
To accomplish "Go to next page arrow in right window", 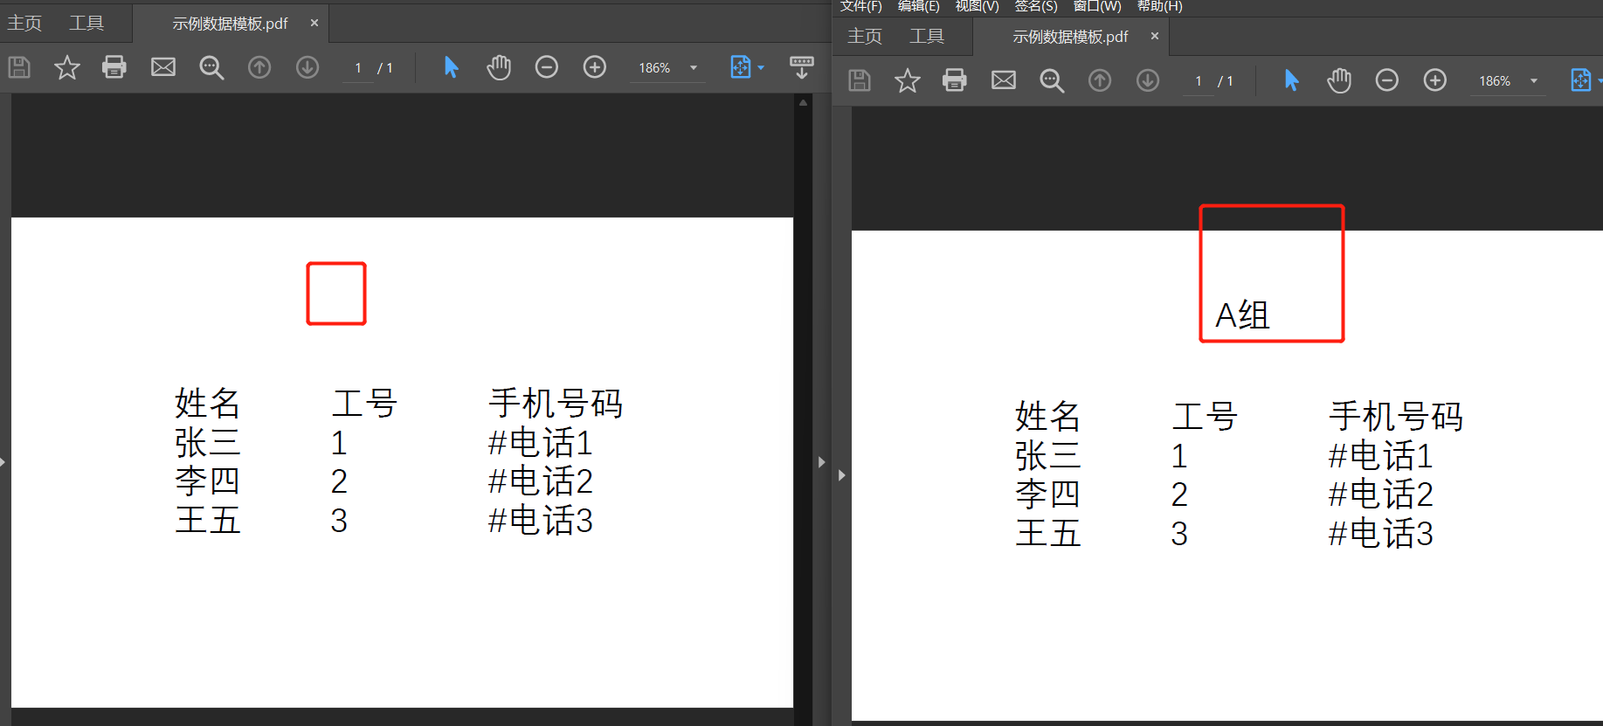I will coord(1148,80).
